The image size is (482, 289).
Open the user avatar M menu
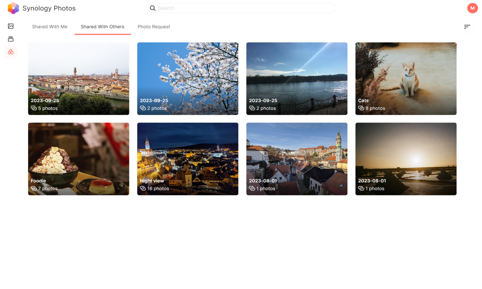472,8
